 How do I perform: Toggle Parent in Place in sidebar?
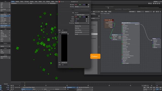pos(5,25)
